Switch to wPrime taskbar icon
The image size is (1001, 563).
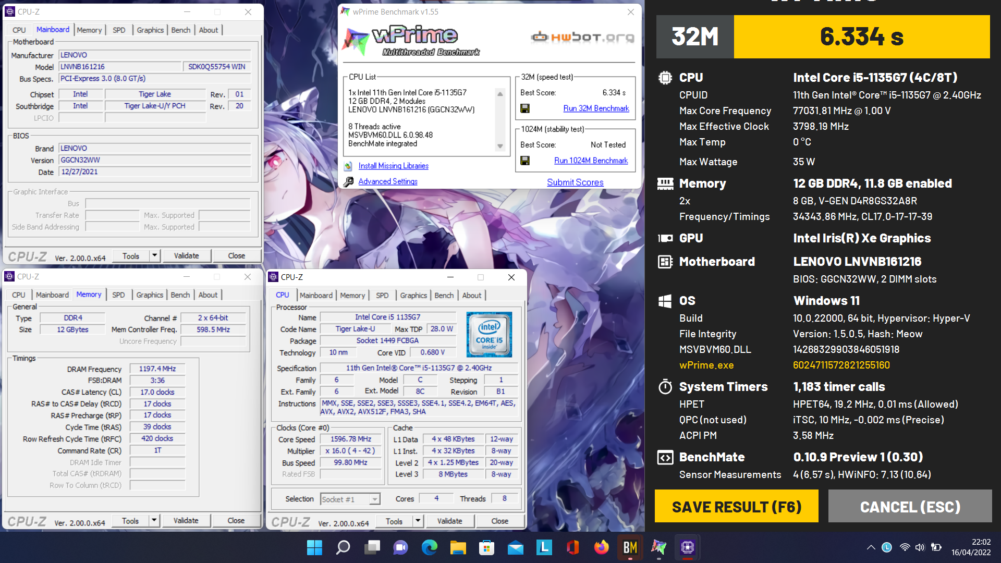pos(659,547)
